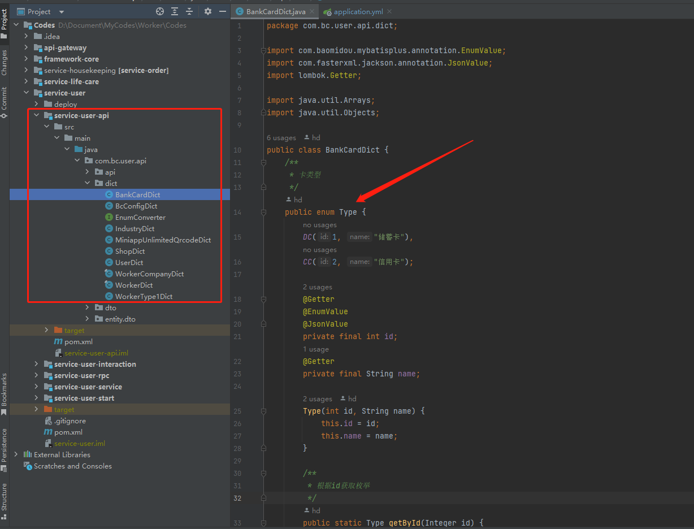Click the Select Opened File crosshair icon

point(160,11)
